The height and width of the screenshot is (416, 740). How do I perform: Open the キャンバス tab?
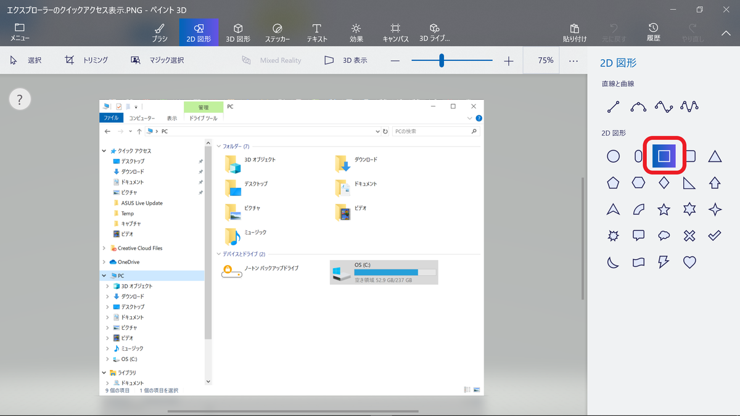point(395,32)
